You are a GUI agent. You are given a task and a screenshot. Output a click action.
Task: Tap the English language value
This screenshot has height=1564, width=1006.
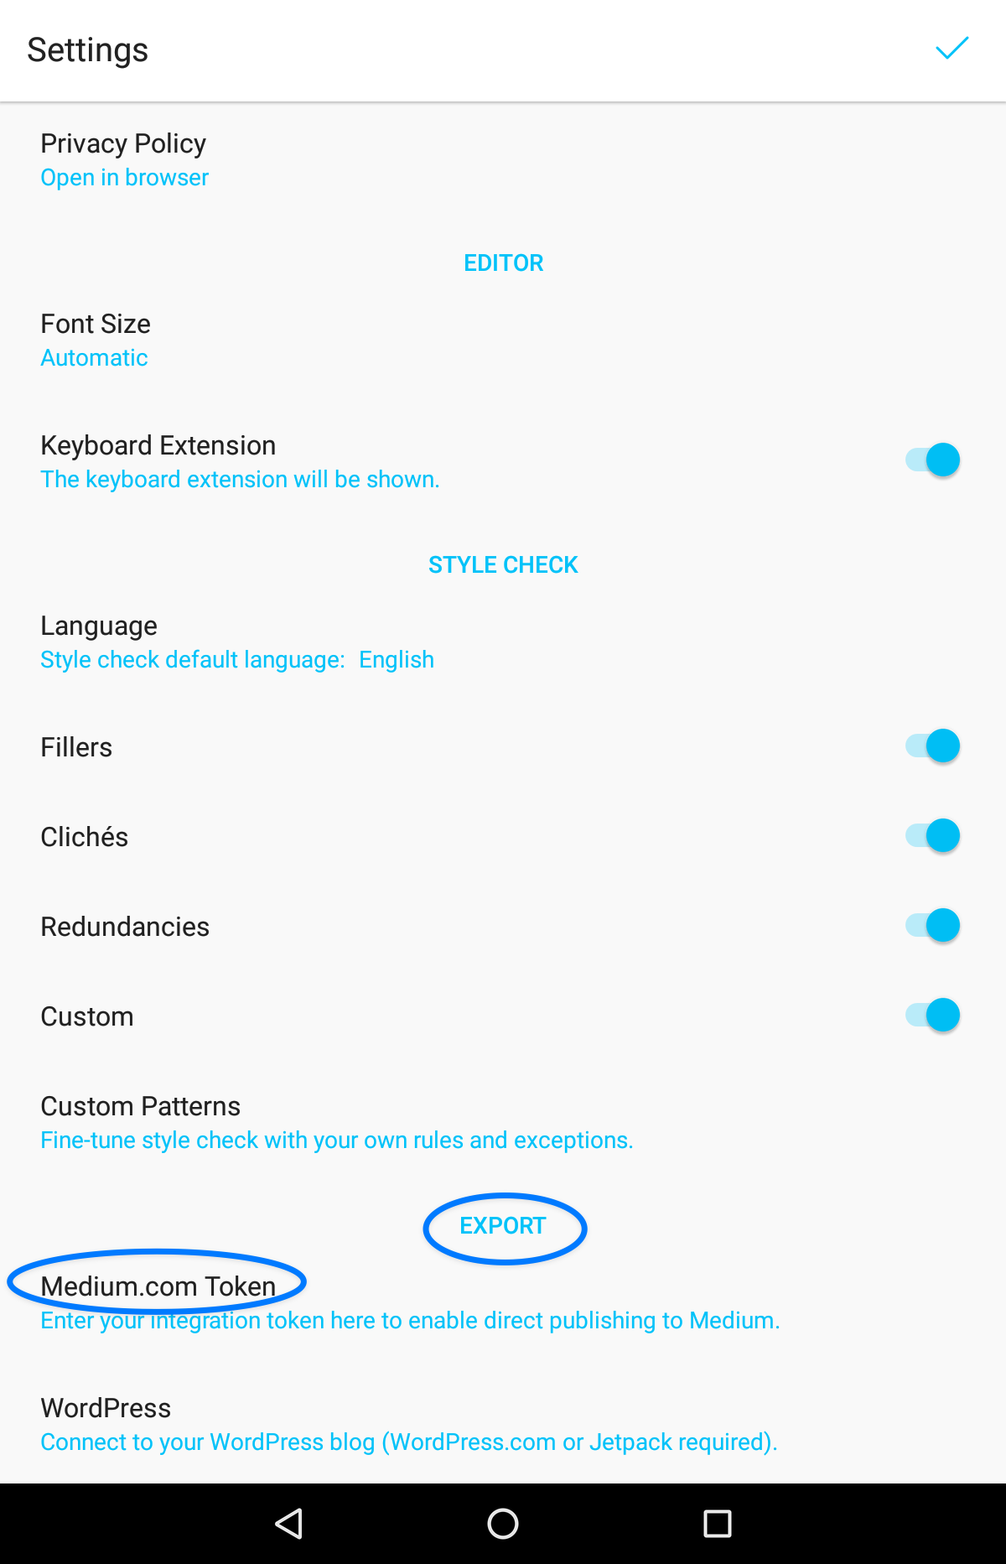tap(397, 660)
